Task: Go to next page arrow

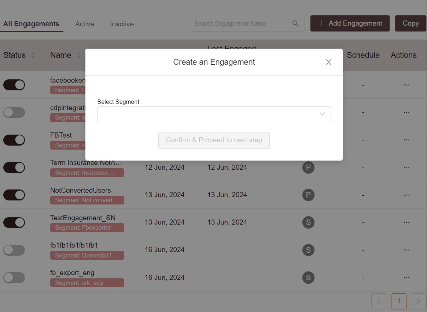Action: point(418,301)
